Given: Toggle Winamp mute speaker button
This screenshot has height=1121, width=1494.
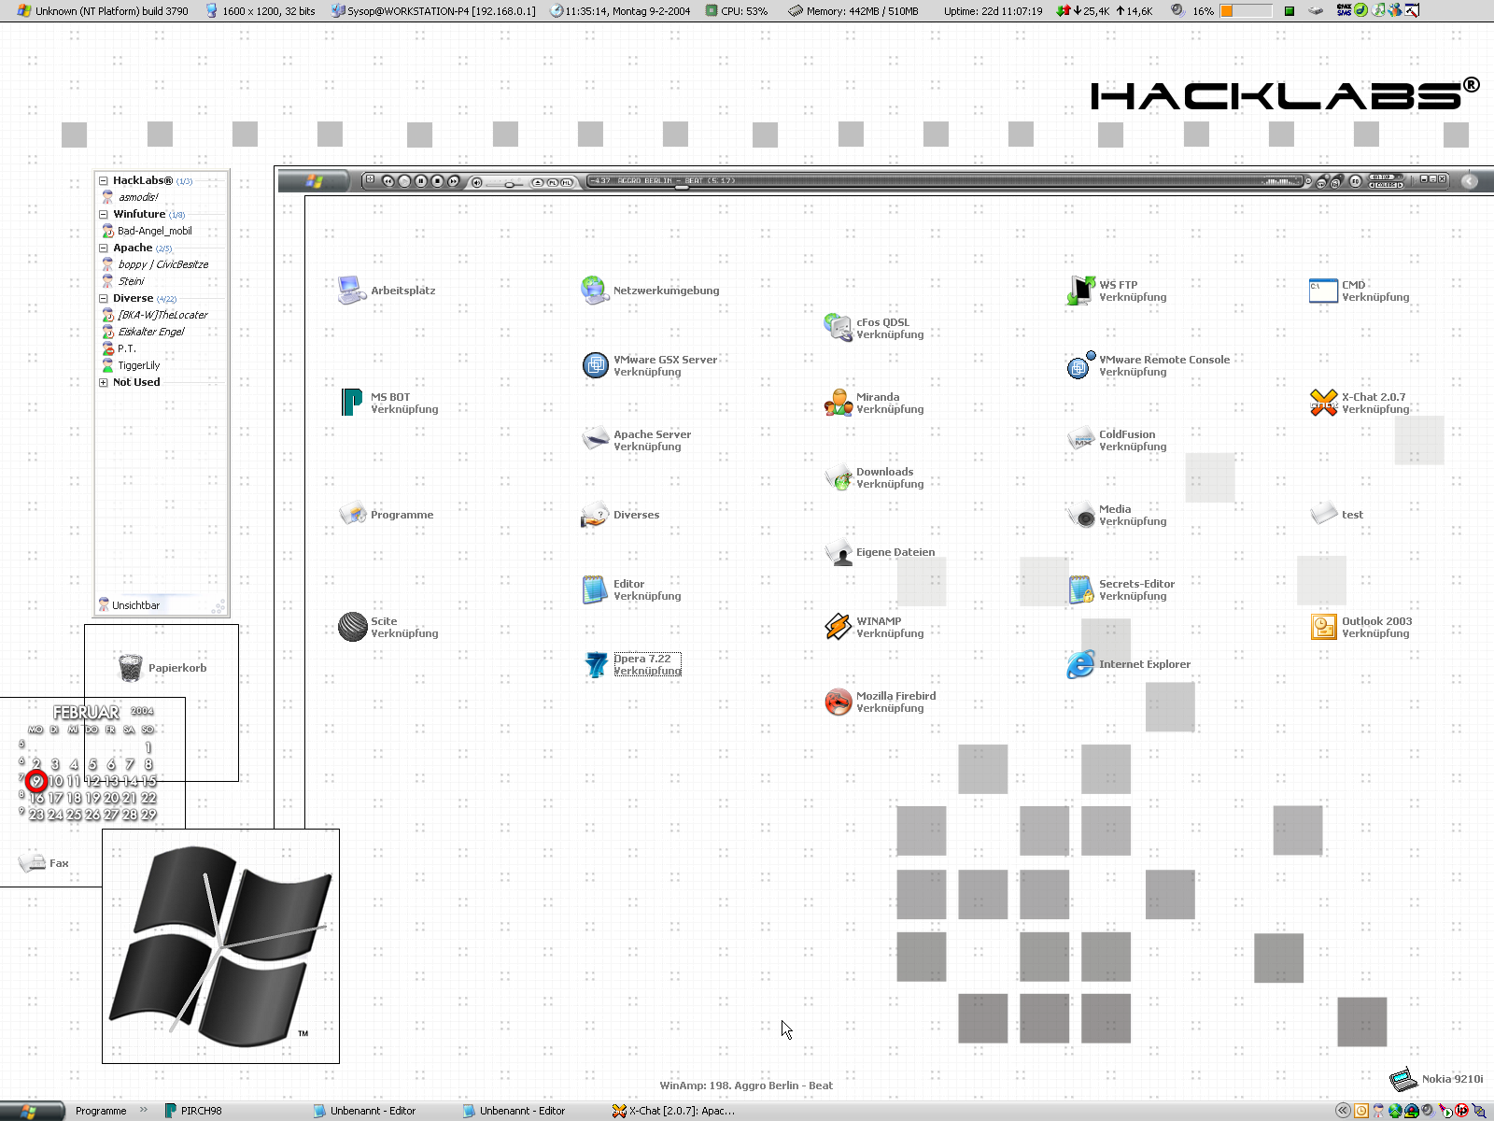Looking at the screenshot, I should pos(477,182).
